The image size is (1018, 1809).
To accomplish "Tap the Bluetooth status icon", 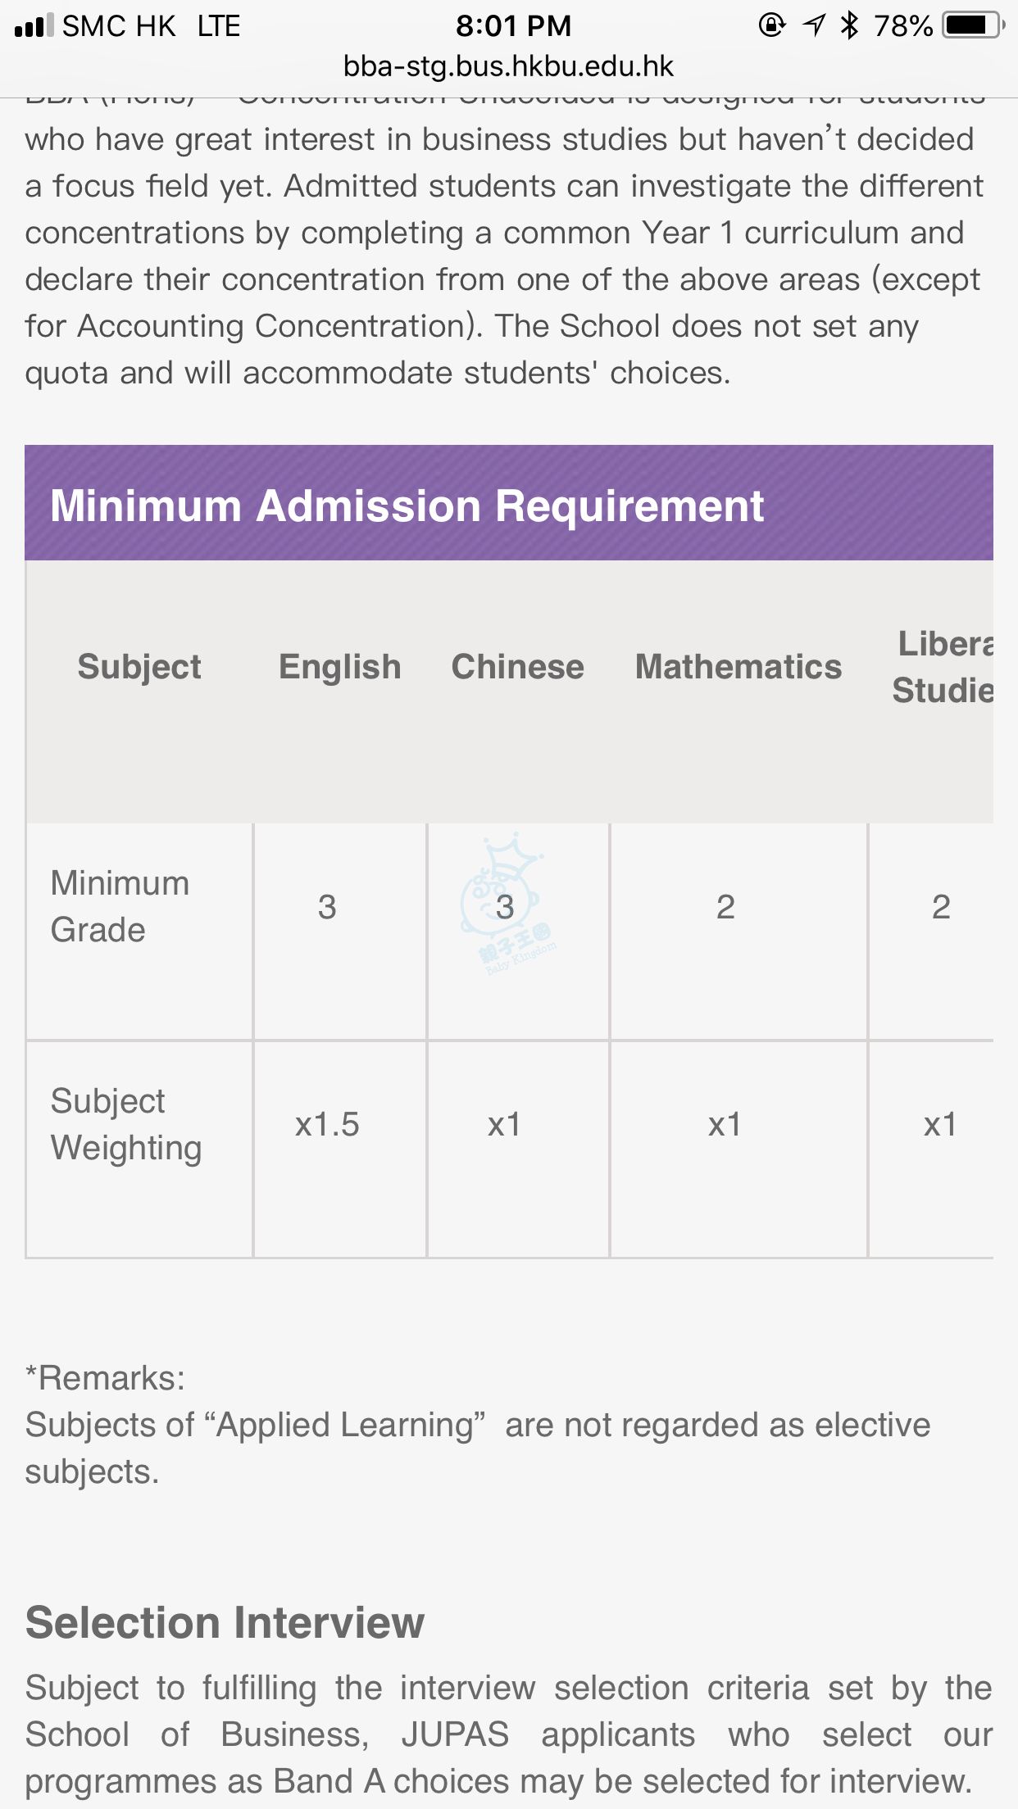I will pos(850,26).
